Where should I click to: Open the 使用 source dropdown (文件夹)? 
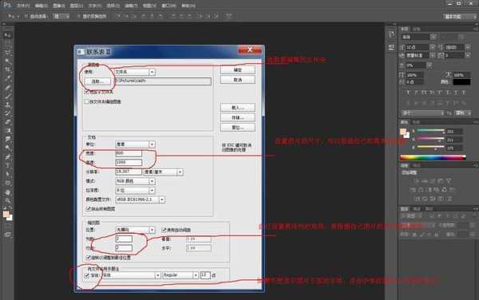click(135, 72)
